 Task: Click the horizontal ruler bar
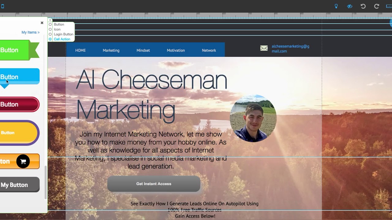click(x=196, y=14)
